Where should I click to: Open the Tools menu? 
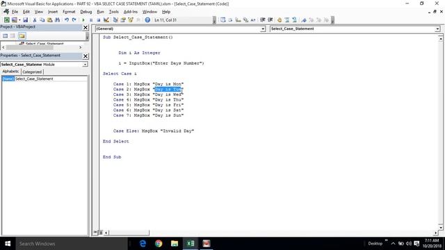click(113, 12)
